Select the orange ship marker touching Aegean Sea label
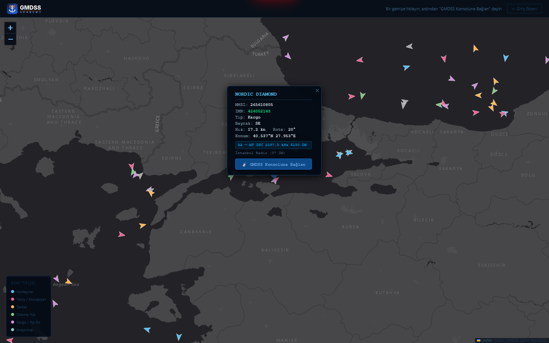Viewport: 549px width, 343px height. [68, 282]
